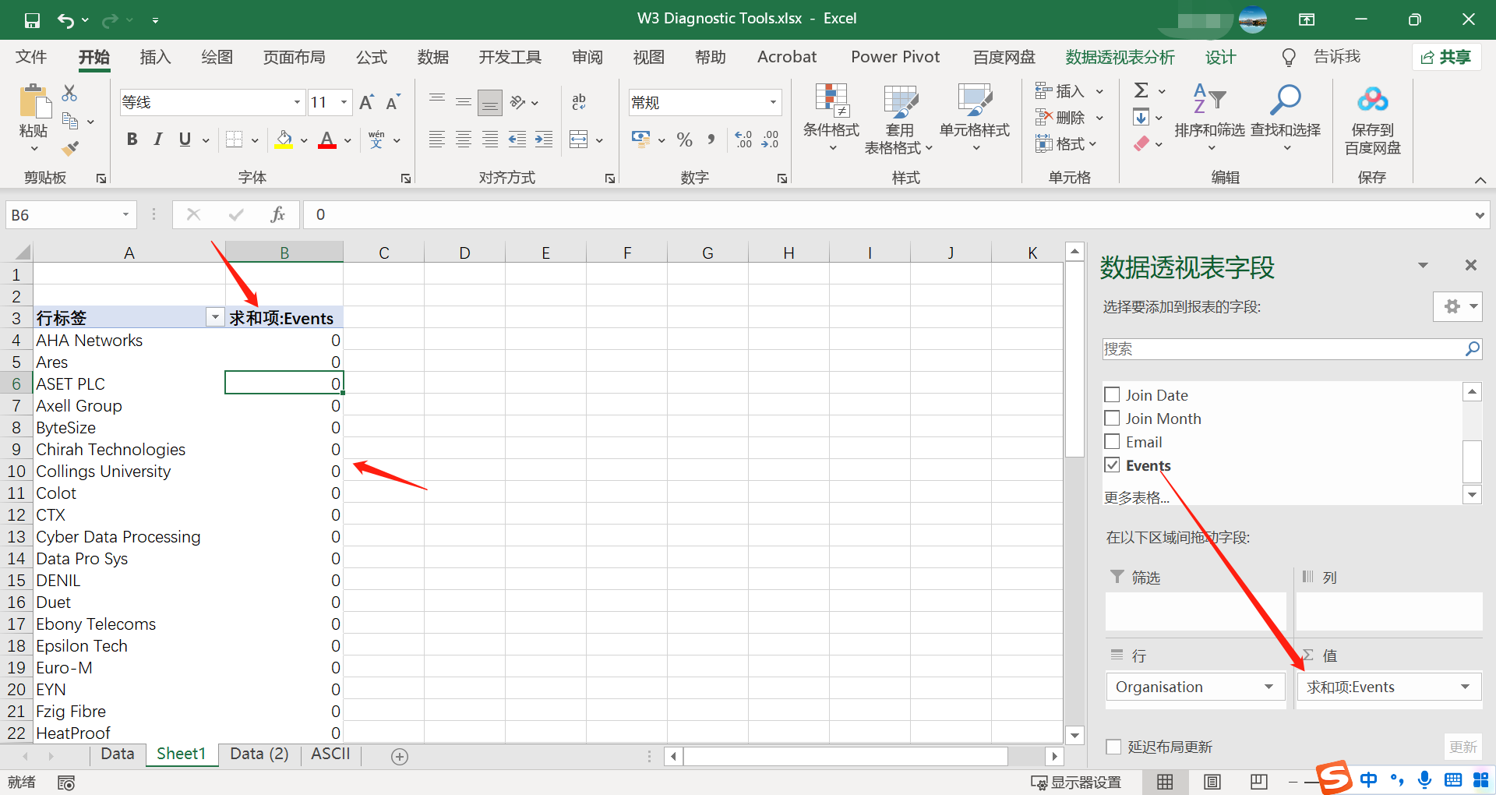Increase font size with larger A icon

click(366, 102)
